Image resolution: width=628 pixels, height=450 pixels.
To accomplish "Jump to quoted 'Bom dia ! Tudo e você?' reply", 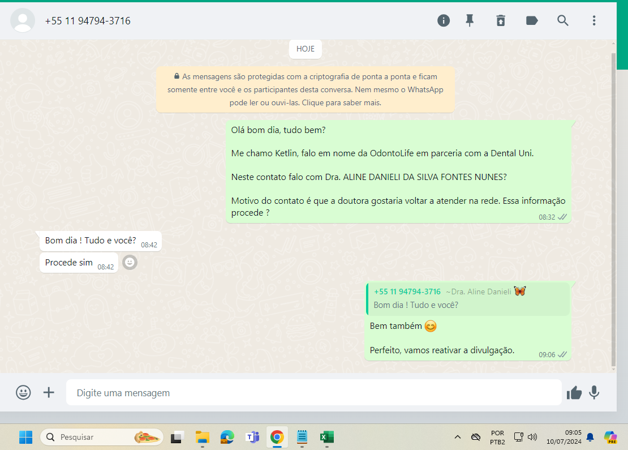I will pyautogui.click(x=468, y=298).
